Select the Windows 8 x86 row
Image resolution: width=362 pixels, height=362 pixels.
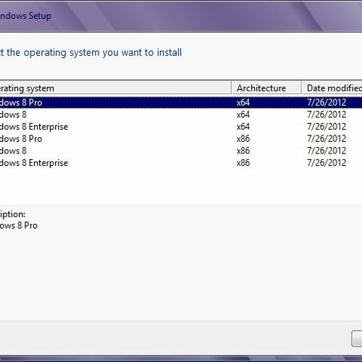point(181,151)
